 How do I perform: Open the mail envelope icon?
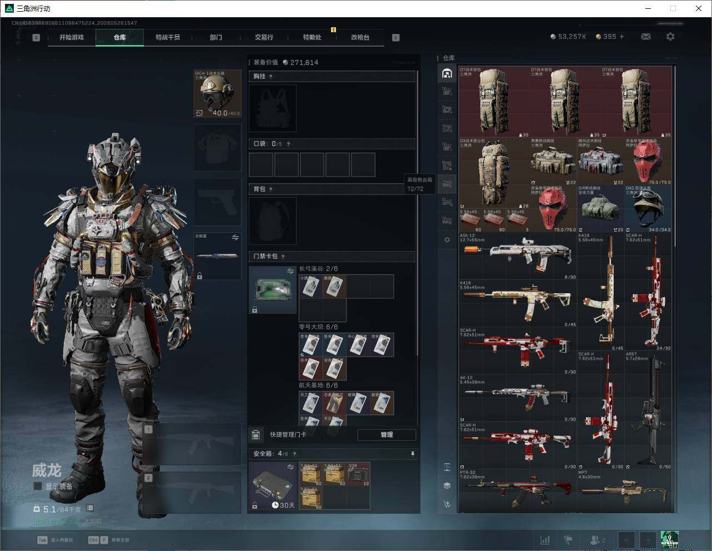click(646, 37)
